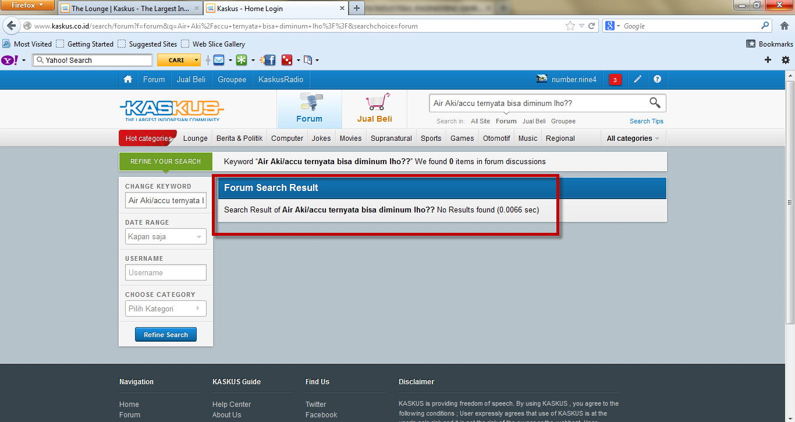Image resolution: width=795 pixels, height=422 pixels.
Task: Click the Yahoo! Search input field
Action: pyautogui.click(x=93, y=60)
